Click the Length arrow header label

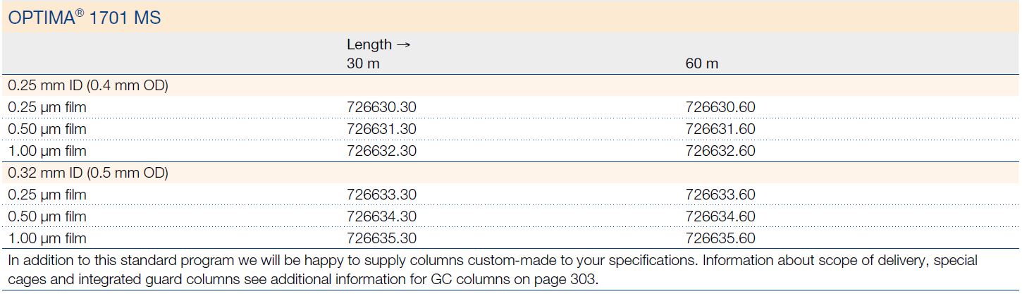pos(378,44)
